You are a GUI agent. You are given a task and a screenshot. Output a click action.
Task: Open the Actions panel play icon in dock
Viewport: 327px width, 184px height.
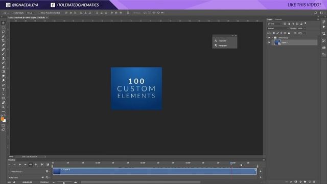pyautogui.click(x=323, y=27)
